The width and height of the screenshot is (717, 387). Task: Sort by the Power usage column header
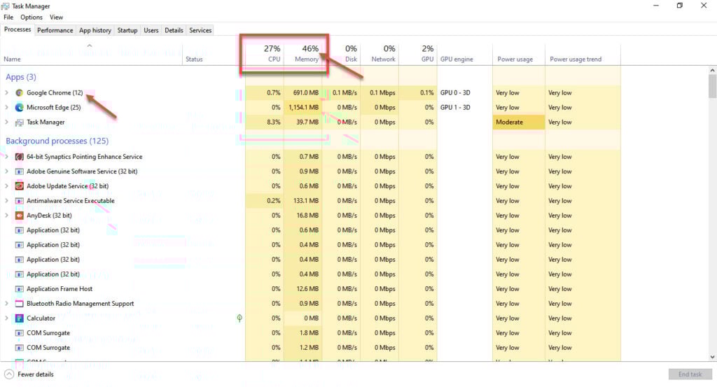click(519, 54)
